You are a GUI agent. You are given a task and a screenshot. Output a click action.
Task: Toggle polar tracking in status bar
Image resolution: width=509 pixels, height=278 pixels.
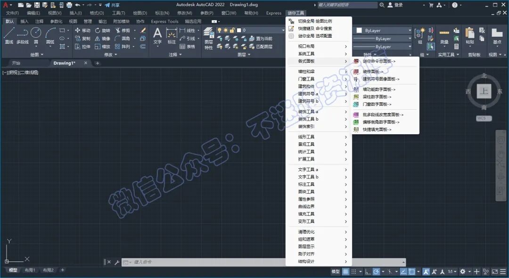(376, 271)
